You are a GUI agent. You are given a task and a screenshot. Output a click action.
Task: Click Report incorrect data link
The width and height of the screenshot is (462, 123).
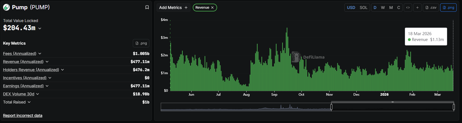[23, 115]
